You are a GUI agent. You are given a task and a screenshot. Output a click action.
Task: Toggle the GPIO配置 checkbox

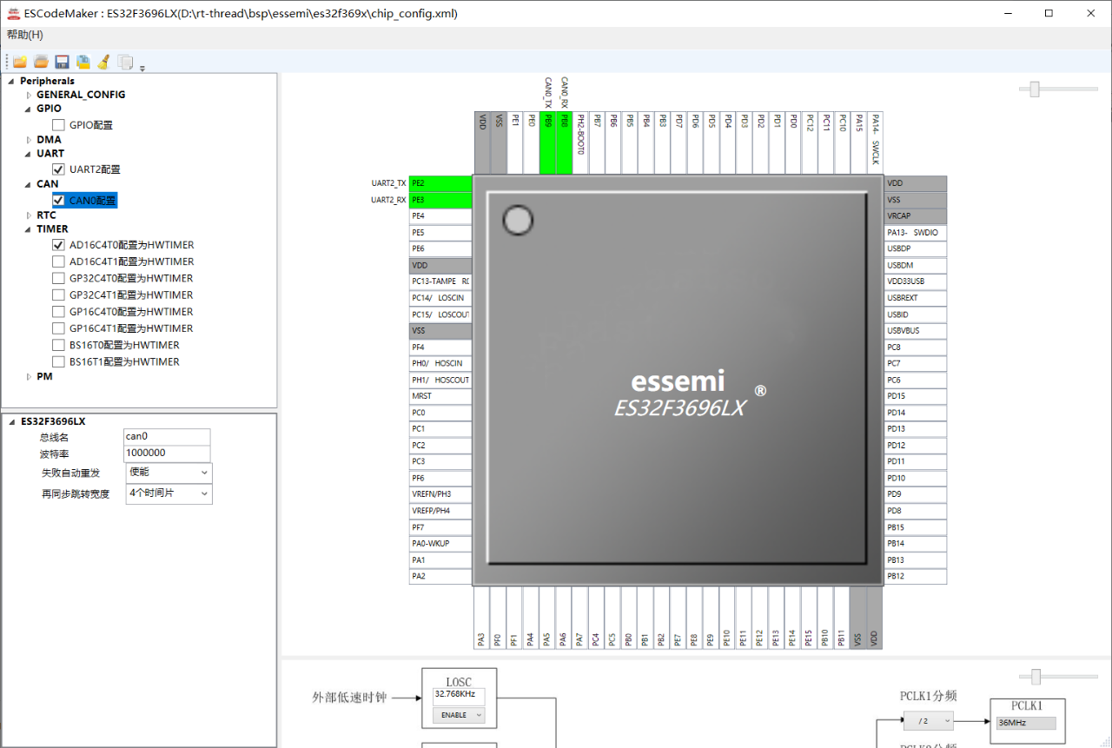click(x=58, y=125)
